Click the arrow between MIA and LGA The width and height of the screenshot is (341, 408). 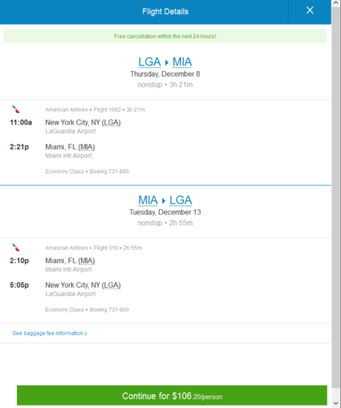[164, 200]
